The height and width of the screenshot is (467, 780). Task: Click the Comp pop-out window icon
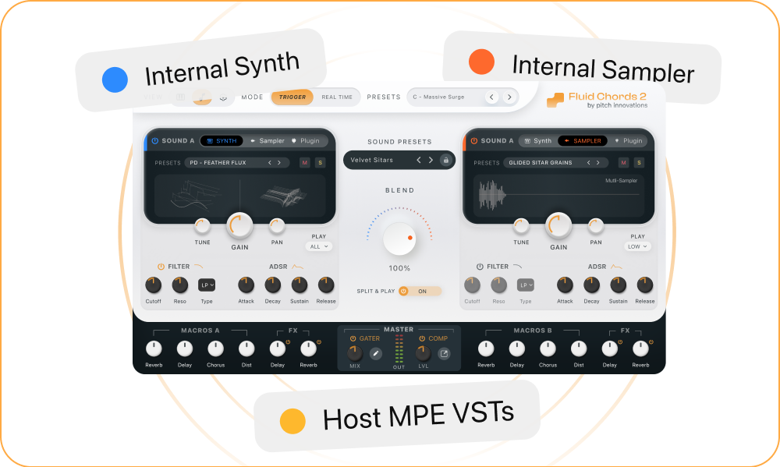[444, 354]
